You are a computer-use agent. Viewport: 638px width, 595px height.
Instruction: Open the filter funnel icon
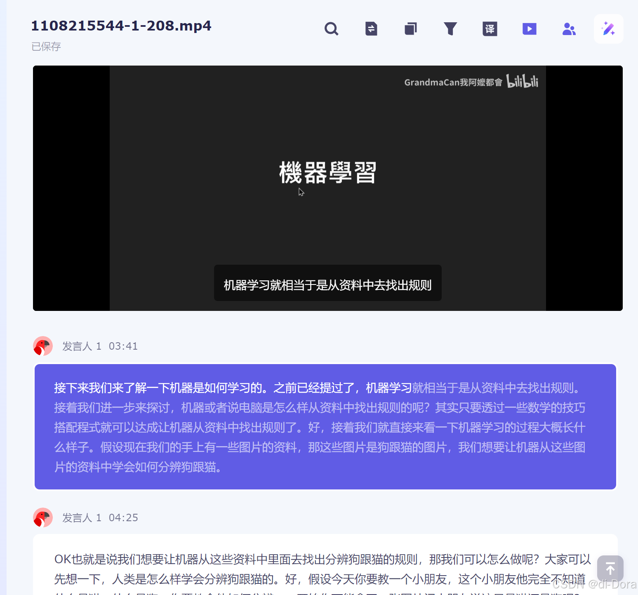pyautogui.click(x=450, y=29)
